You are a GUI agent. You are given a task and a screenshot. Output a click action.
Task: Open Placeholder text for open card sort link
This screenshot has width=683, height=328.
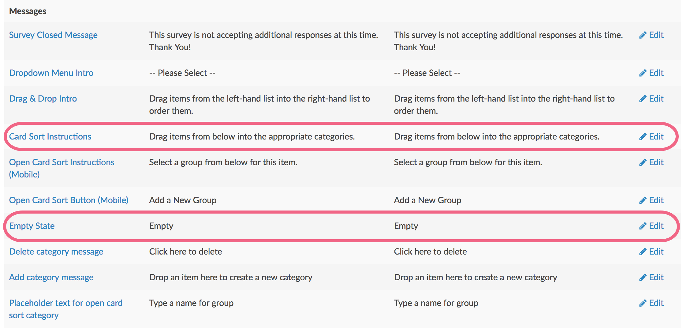tap(65, 309)
